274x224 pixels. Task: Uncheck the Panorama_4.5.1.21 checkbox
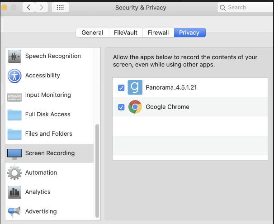click(x=121, y=88)
